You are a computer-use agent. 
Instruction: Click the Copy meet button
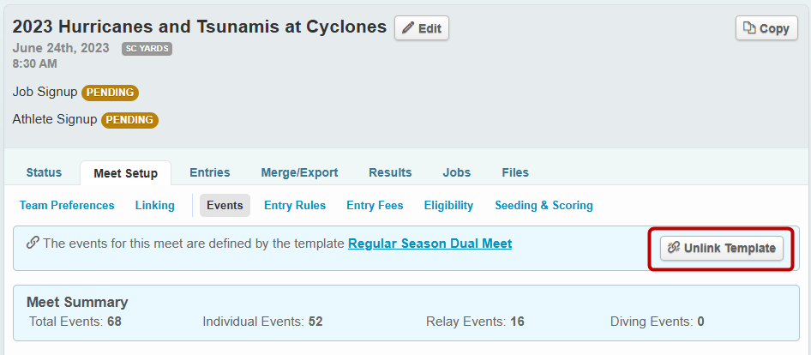pos(766,28)
